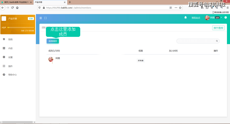
Task: Click the shield tracking protection icon
Action: pyautogui.click(x=40, y=8)
